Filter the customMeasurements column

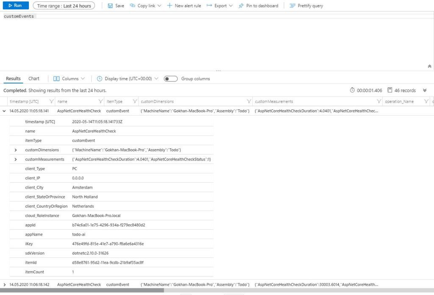tap(379, 102)
